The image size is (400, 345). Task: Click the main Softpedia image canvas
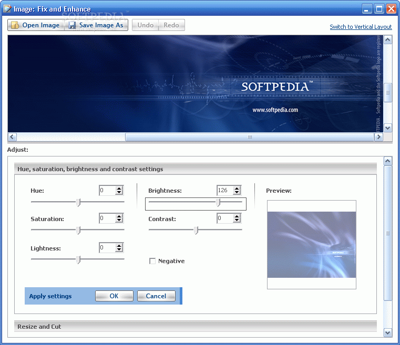coord(196,83)
